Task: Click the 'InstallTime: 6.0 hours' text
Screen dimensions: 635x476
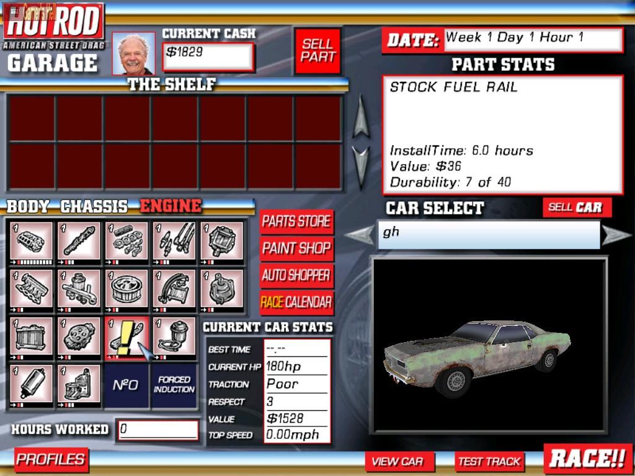Action: pos(461,151)
